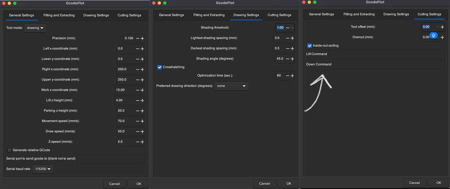Screen dimensions: 450x189
Task: Cancel the right GcodePlot window
Action: tap(414, 183)
